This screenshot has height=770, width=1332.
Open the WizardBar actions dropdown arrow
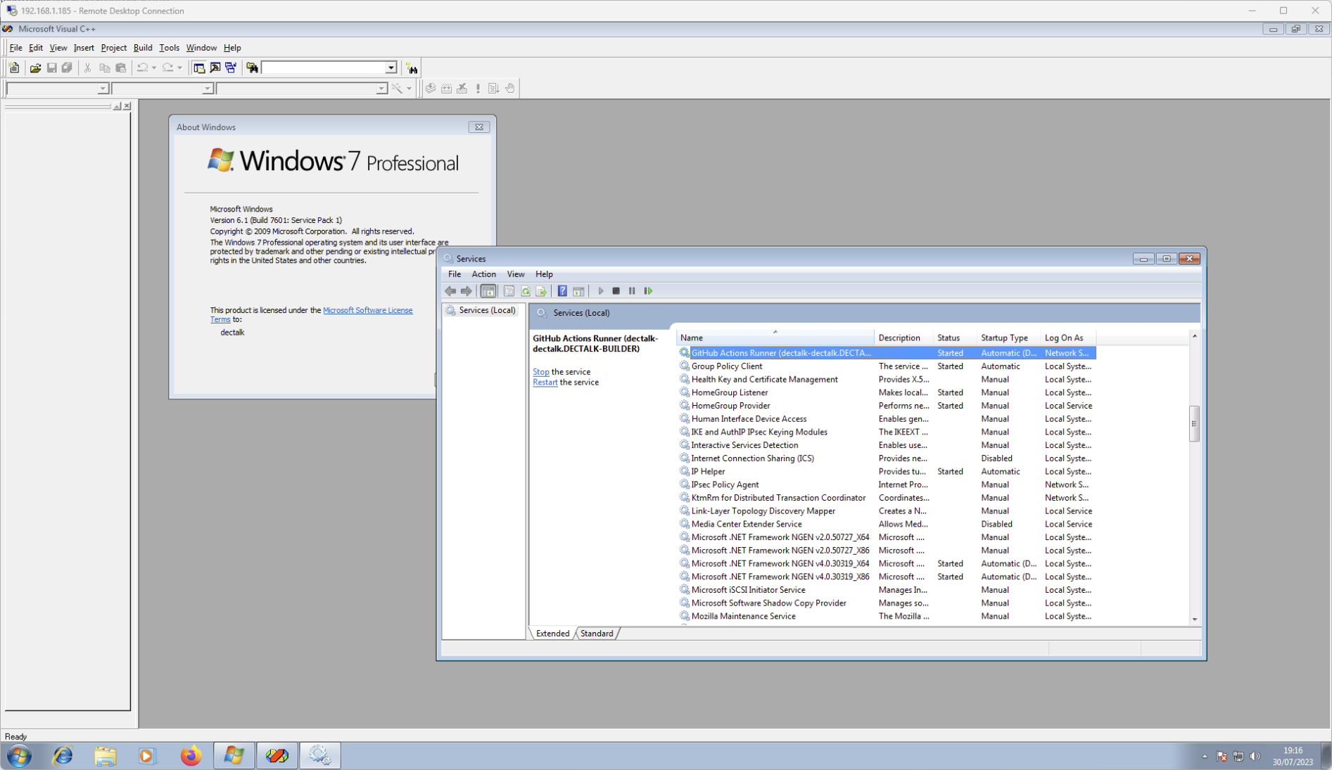coord(409,89)
